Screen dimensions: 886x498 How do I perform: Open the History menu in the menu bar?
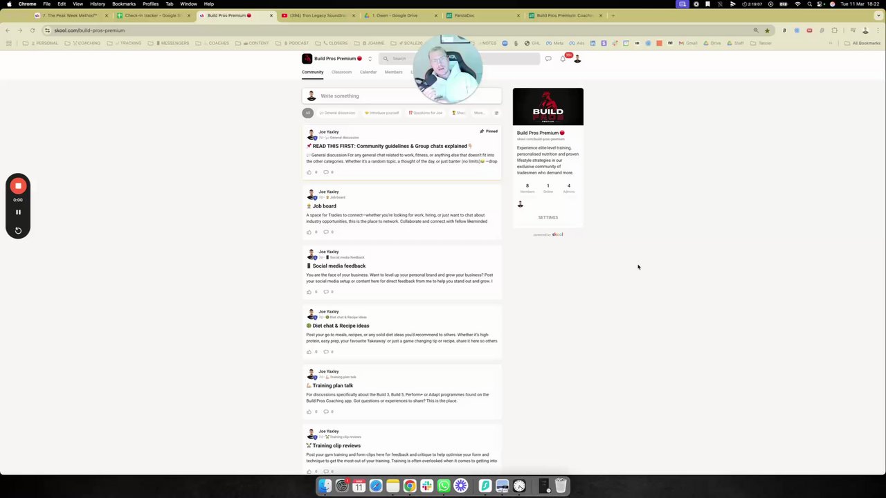click(x=98, y=4)
